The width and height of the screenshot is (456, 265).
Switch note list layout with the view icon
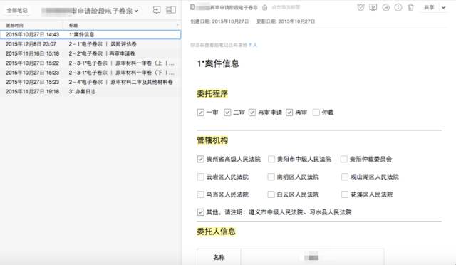[171, 10]
